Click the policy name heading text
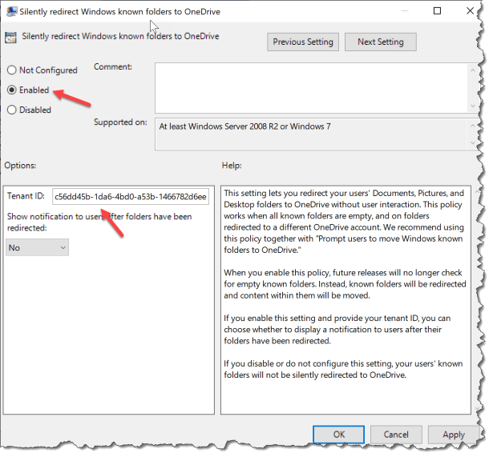This screenshot has width=493, height=457. click(x=120, y=37)
